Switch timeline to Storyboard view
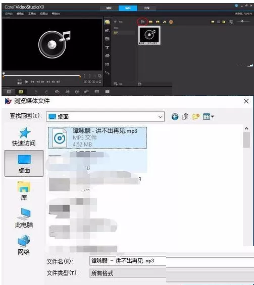 (9, 92)
